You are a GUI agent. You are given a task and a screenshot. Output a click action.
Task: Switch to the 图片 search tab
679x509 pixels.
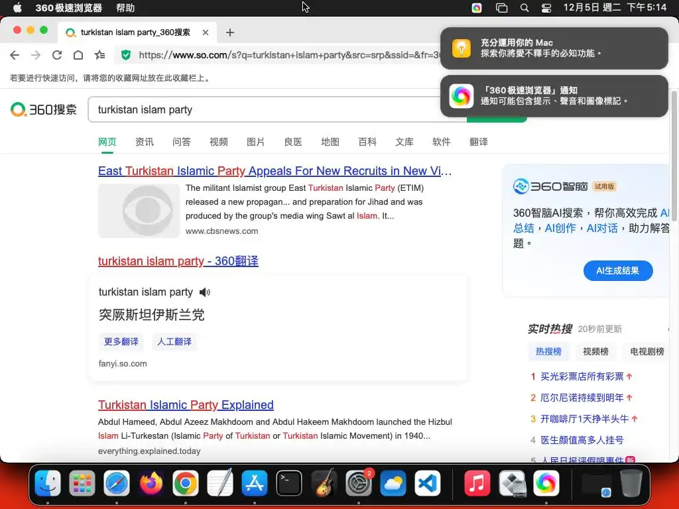click(x=255, y=142)
